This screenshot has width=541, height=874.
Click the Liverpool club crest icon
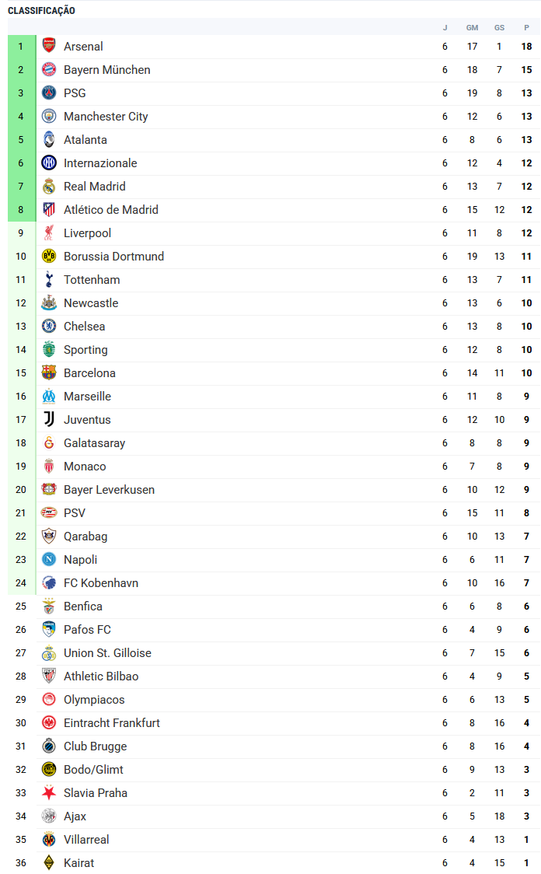(49, 233)
